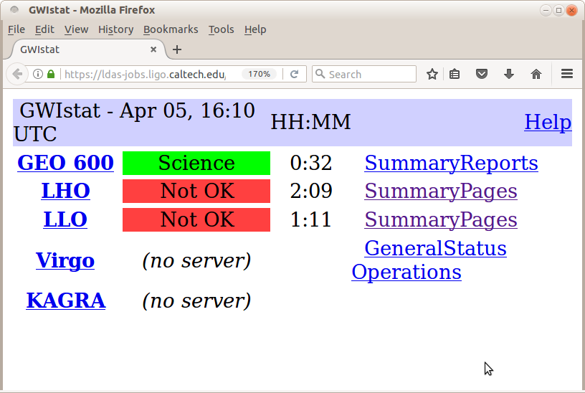The height and width of the screenshot is (393, 585).
Task: Open the Virgo link
Action: point(65,260)
